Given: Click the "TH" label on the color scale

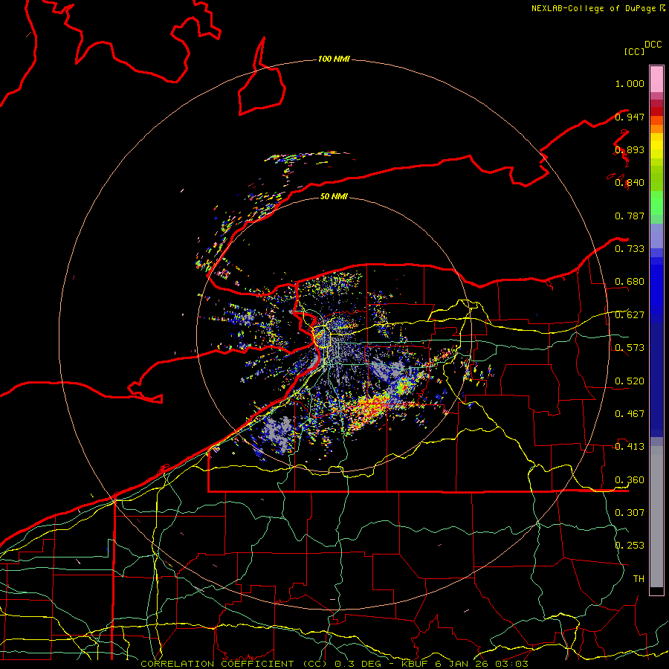Looking at the screenshot, I should pos(639,579).
